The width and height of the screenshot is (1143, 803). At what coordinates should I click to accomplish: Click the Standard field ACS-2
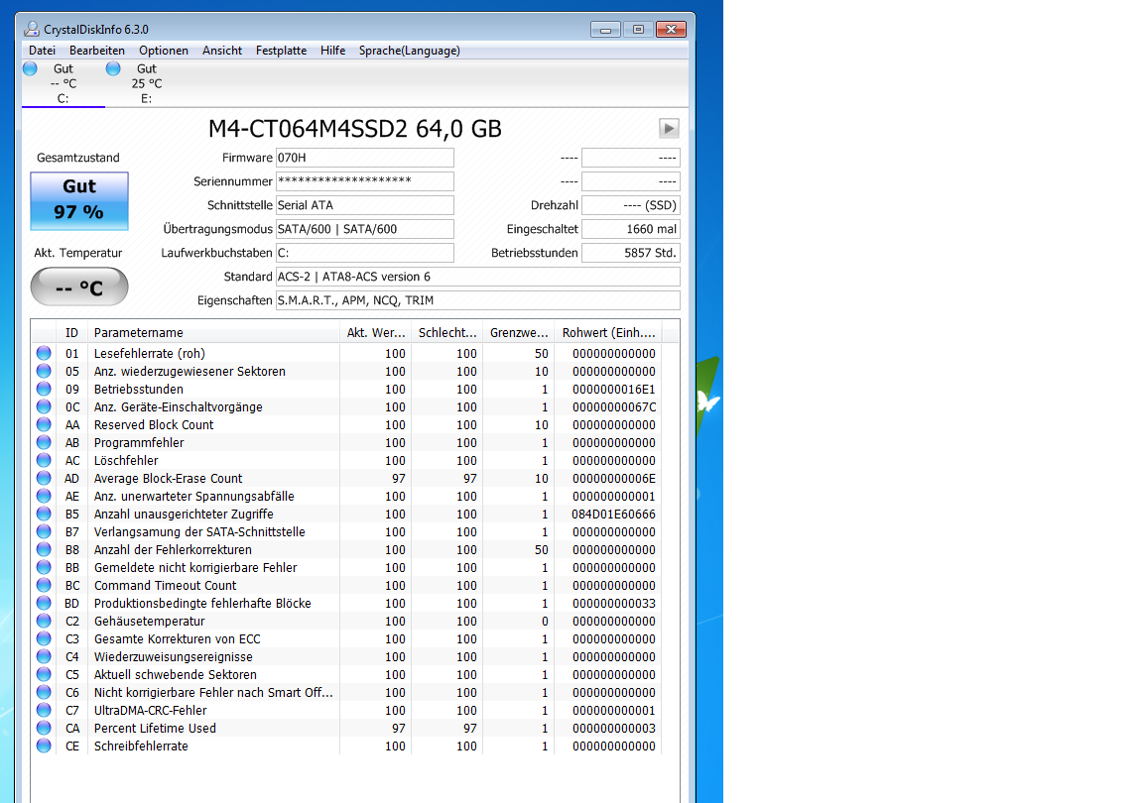pos(477,277)
